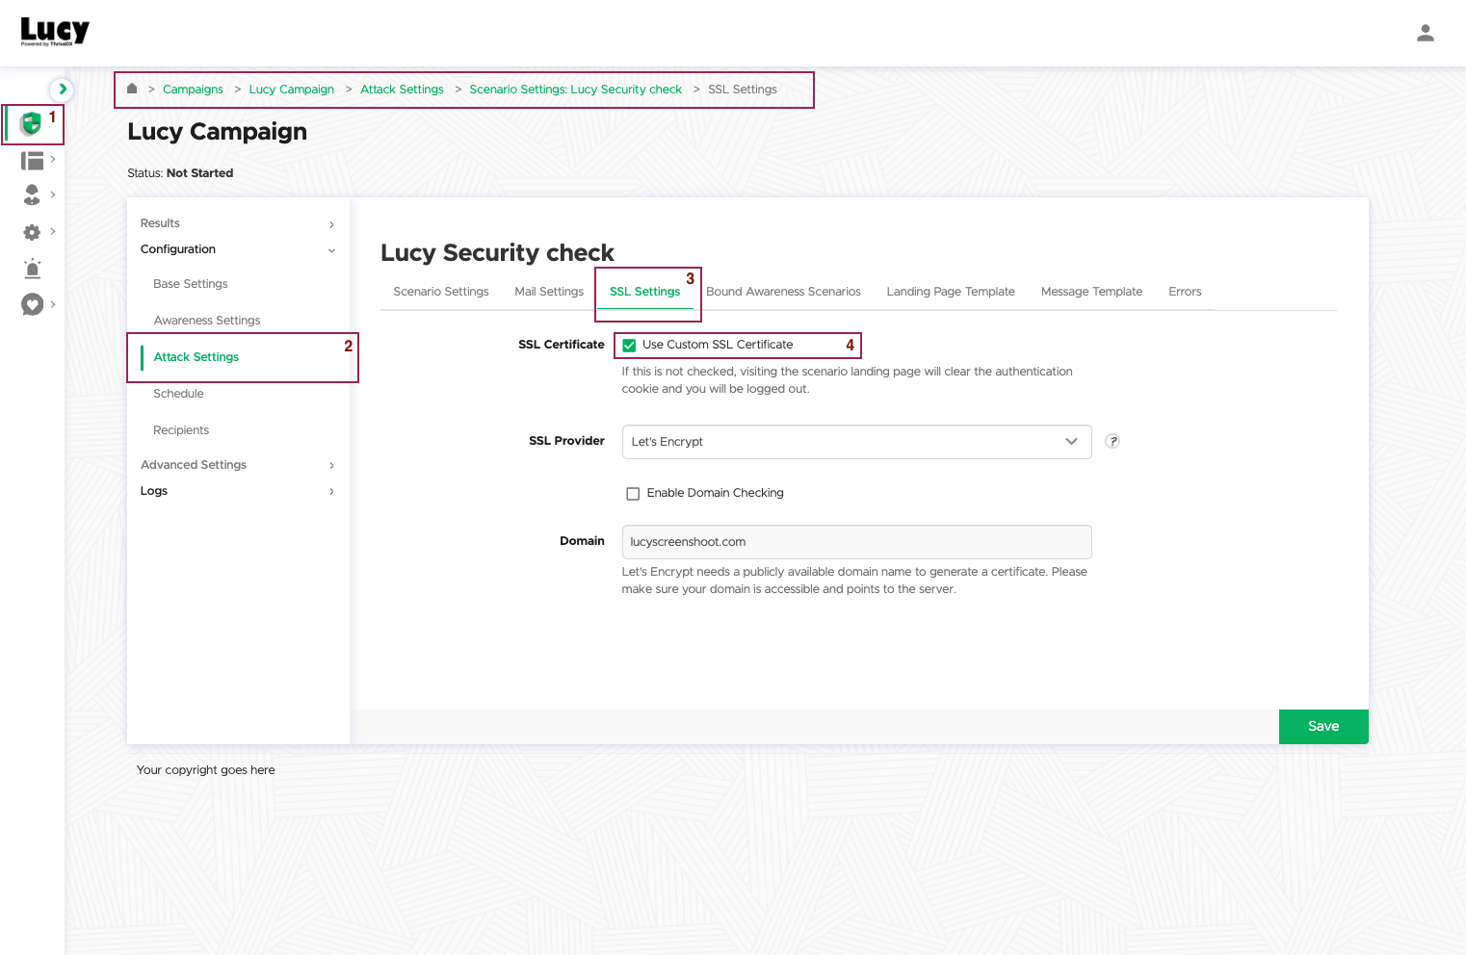Expand submenu chevron next to heart icon
1466x955 pixels.
pos(53,304)
